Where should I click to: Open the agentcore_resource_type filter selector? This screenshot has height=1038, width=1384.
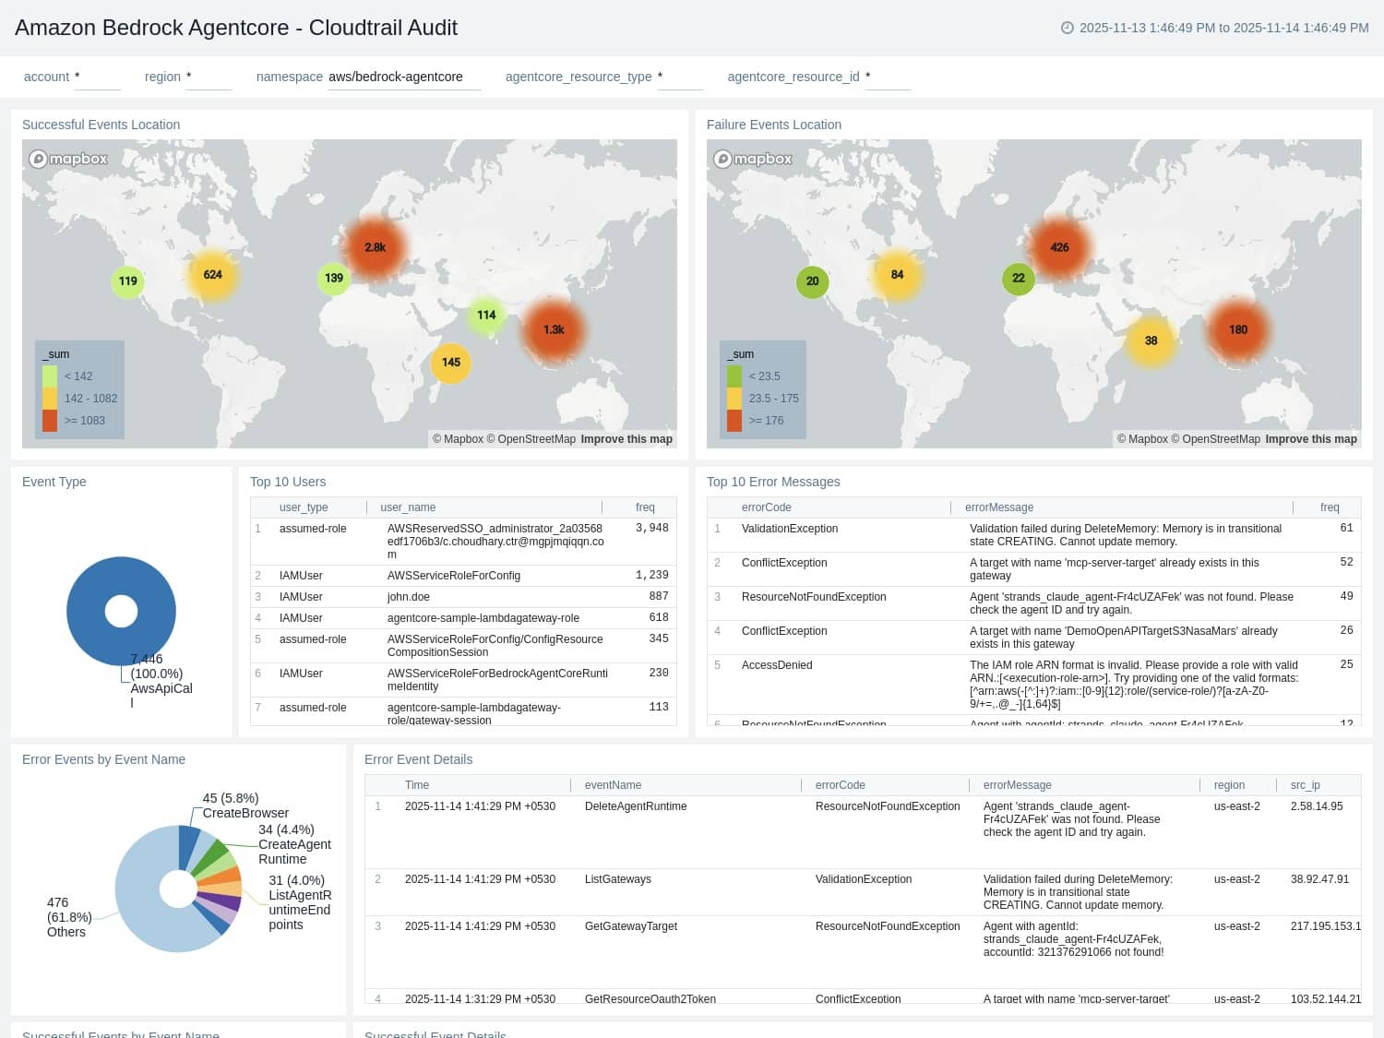[x=680, y=78]
